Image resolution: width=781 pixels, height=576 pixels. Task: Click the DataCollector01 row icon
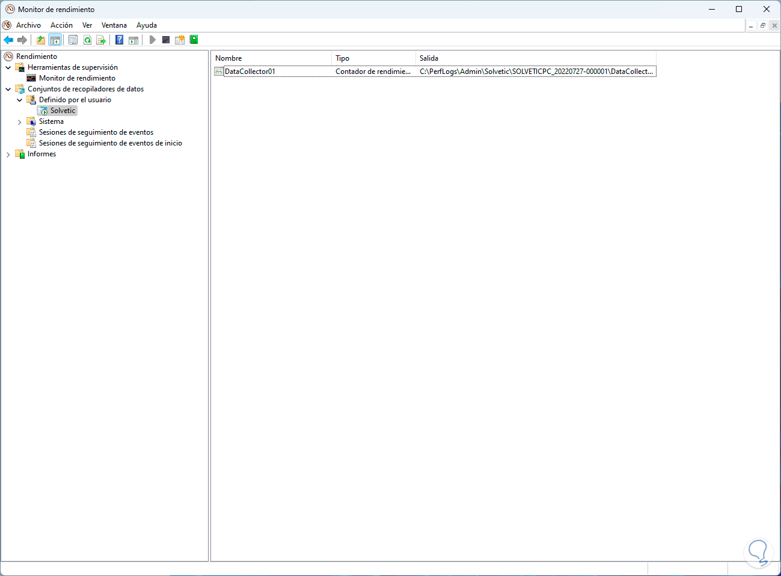coord(219,72)
